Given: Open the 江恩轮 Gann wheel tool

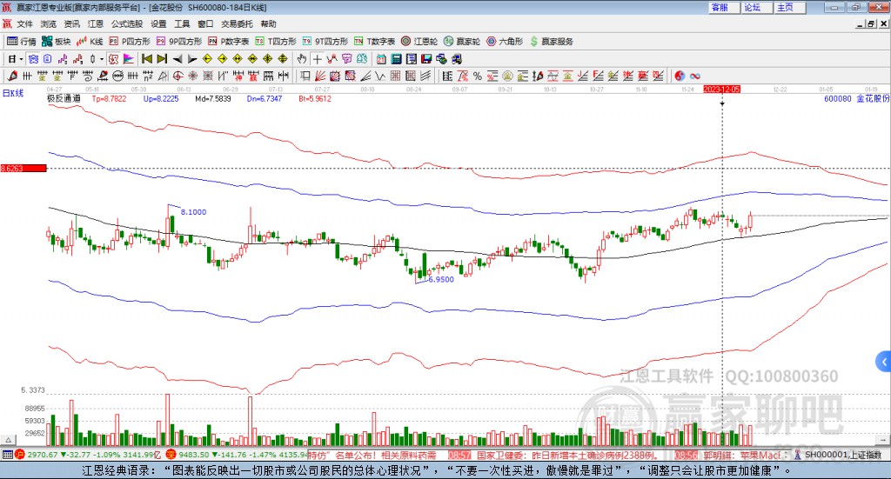Looking at the screenshot, I should (x=421, y=41).
